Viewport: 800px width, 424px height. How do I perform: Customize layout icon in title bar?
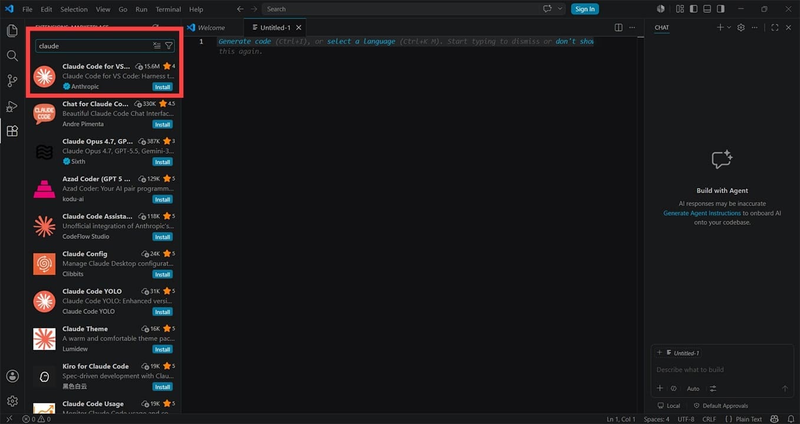point(680,9)
